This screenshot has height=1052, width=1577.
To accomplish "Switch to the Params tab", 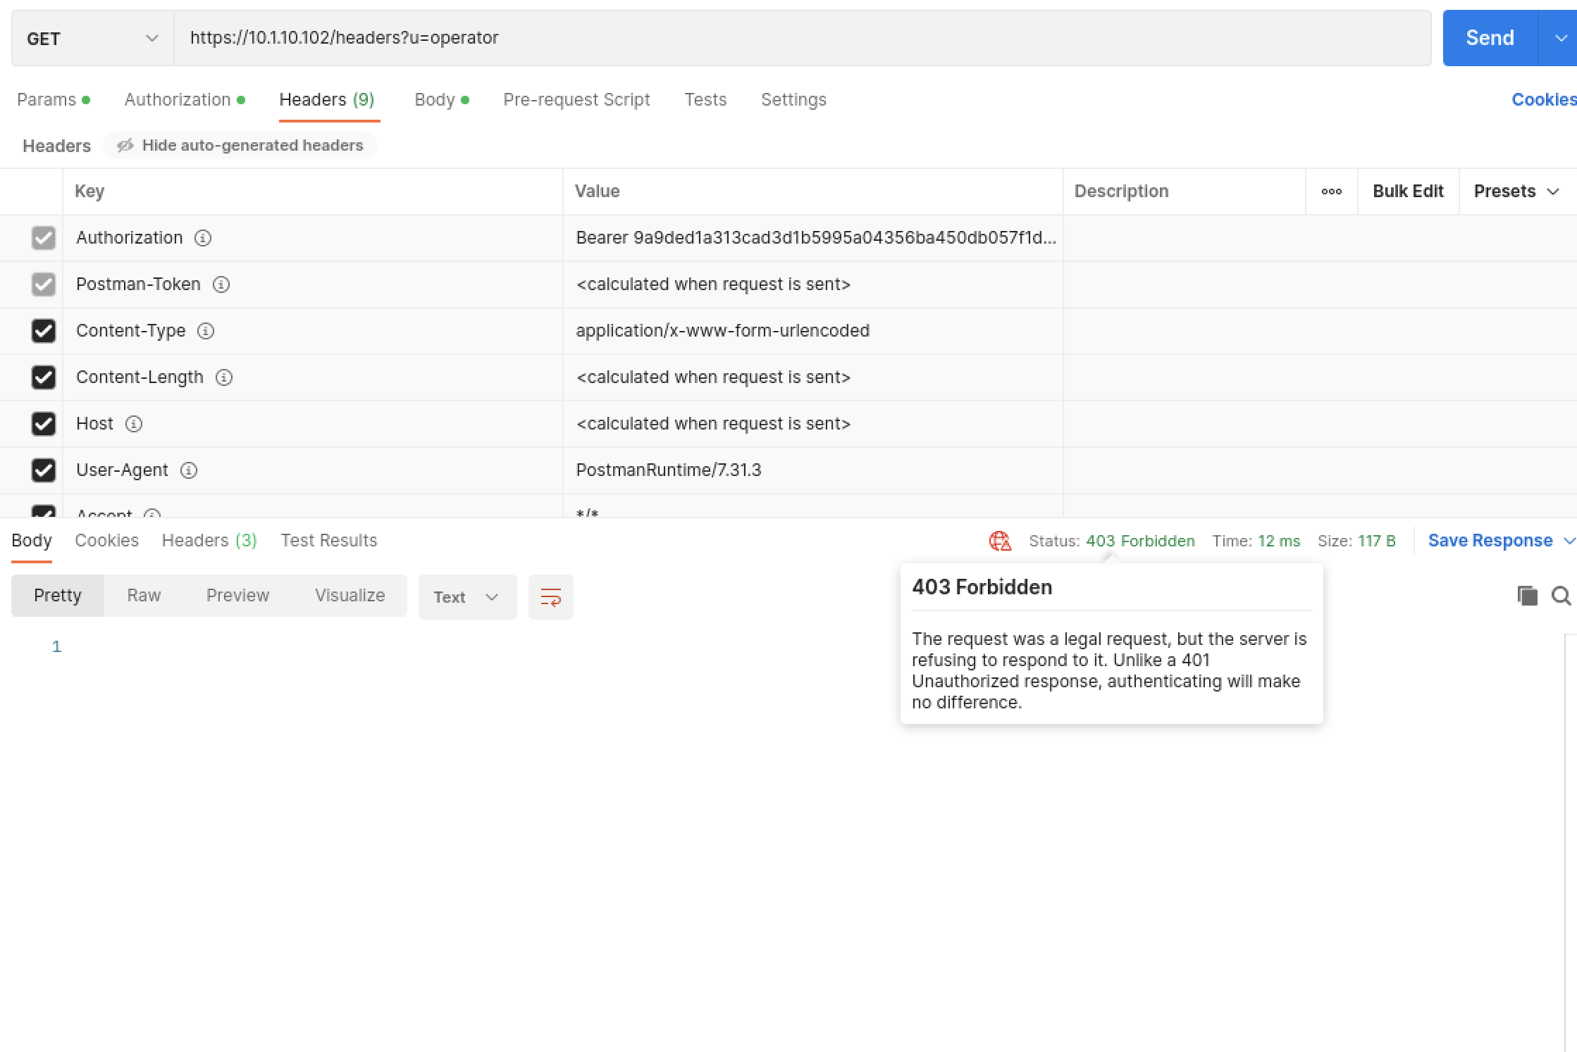I will pos(54,100).
